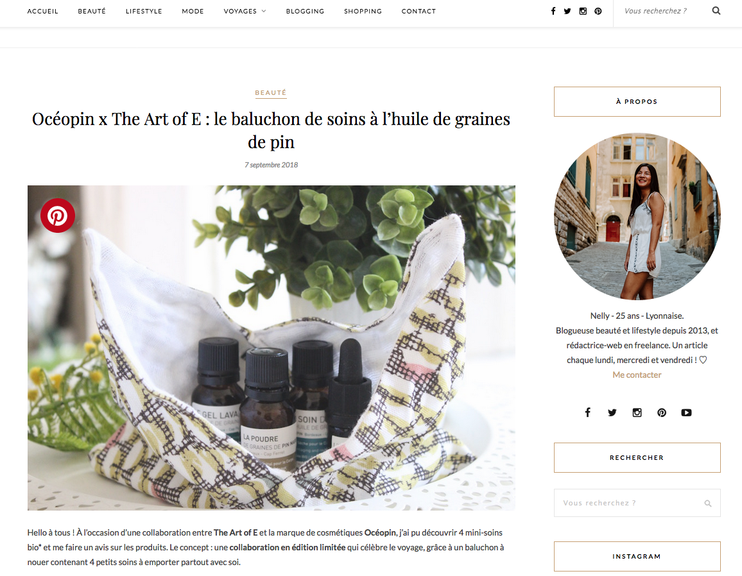Open the Instagram icon in top navigation
The image size is (742, 576).
coord(583,11)
